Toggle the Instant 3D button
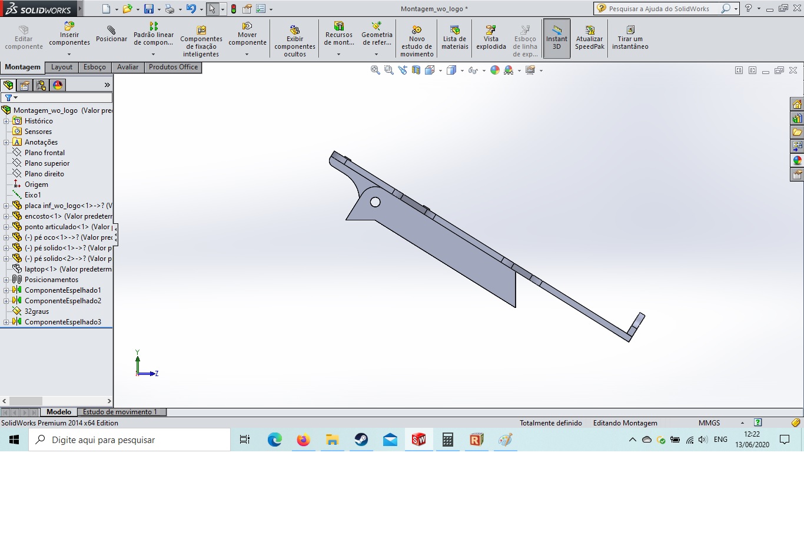 point(557,38)
